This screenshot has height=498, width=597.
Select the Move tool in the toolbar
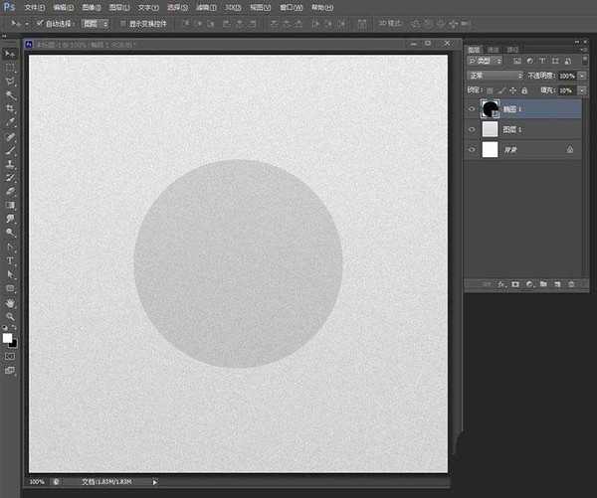[x=11, y=53]
